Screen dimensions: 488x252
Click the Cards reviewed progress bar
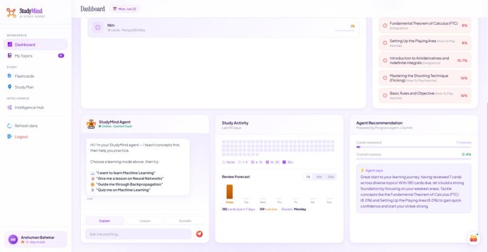tap(414, 147)
